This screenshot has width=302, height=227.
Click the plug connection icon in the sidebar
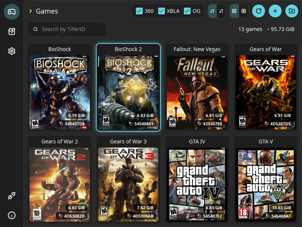pos(12,196)
